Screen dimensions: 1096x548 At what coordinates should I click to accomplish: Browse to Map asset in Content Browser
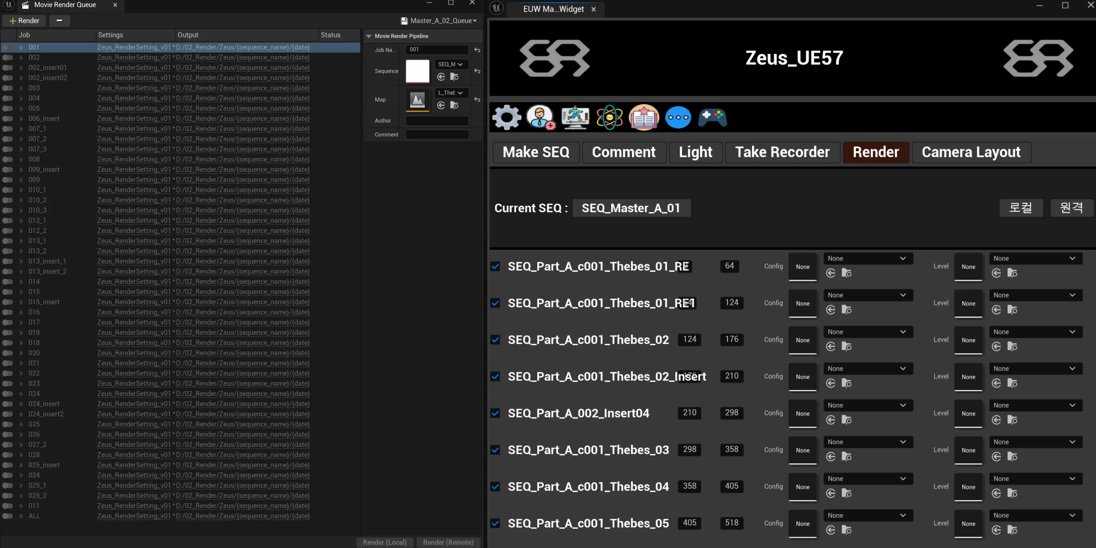(x=454, y=105)
